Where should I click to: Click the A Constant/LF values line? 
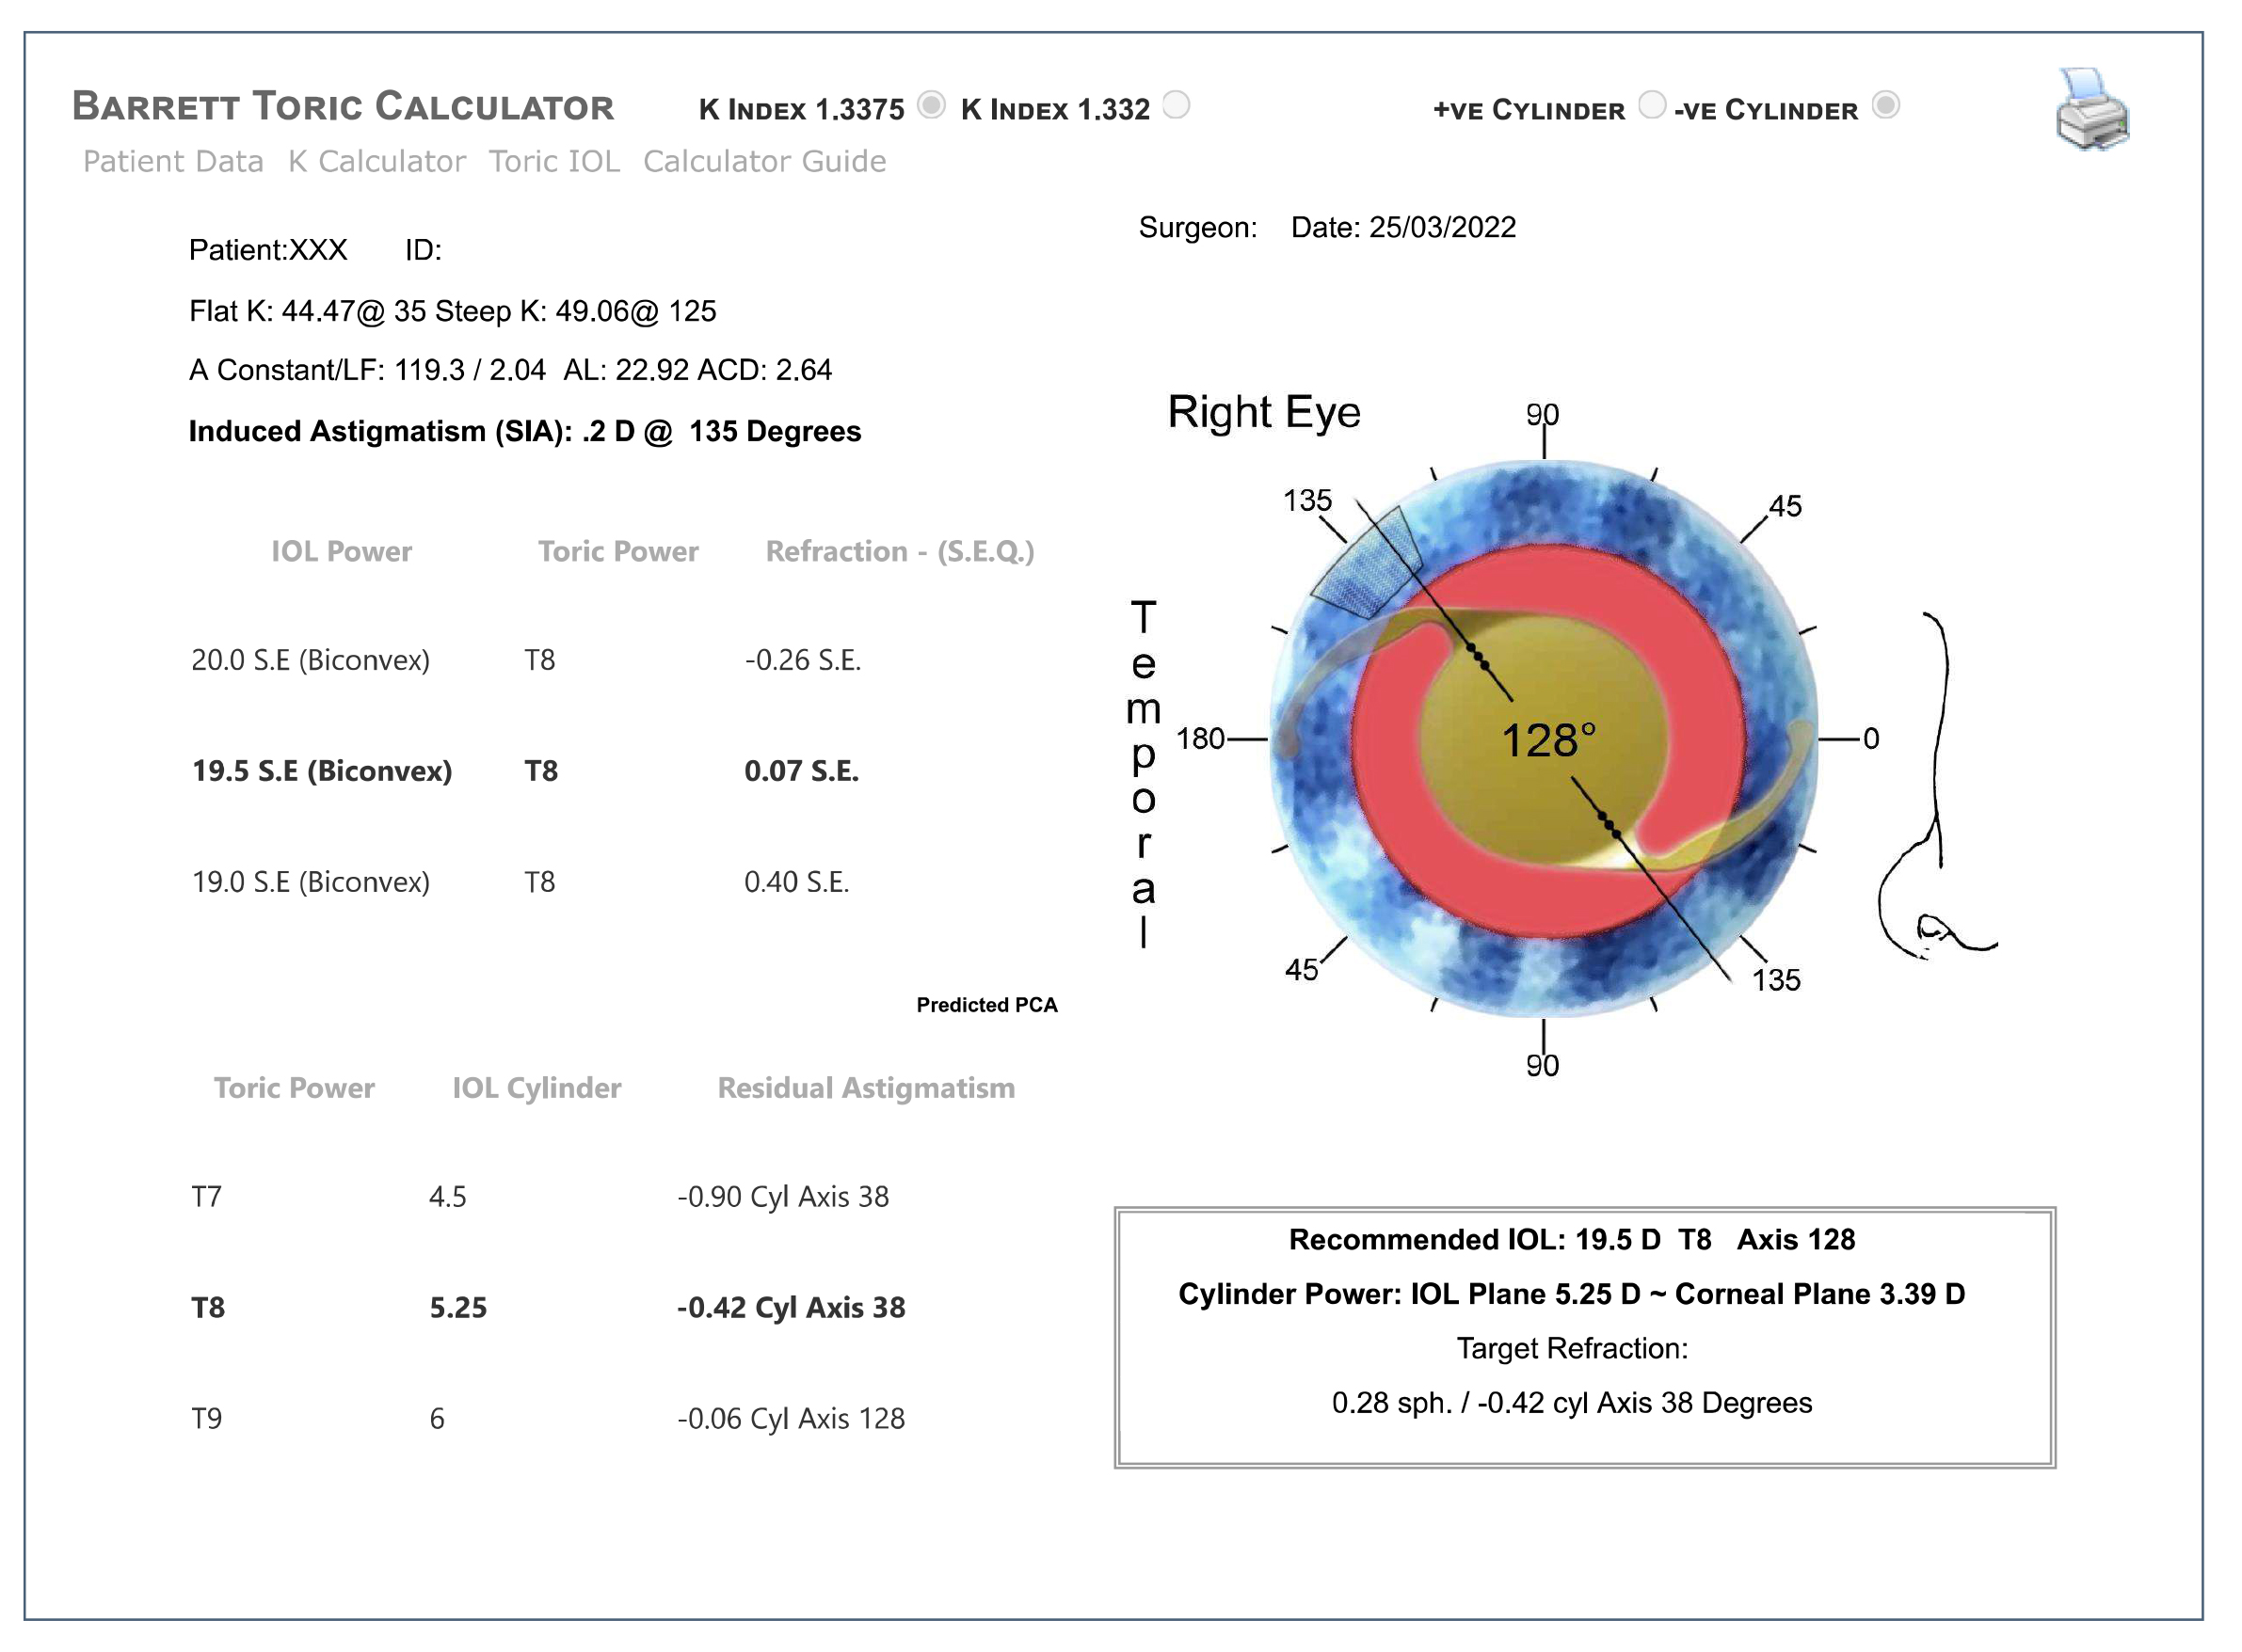(x=510, y=370)
